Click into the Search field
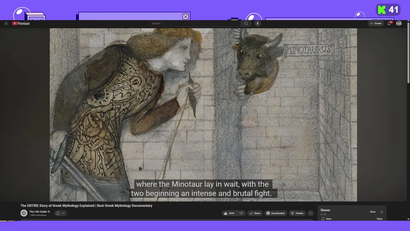The width and height of the screenshot is (410, 231). 195,23
